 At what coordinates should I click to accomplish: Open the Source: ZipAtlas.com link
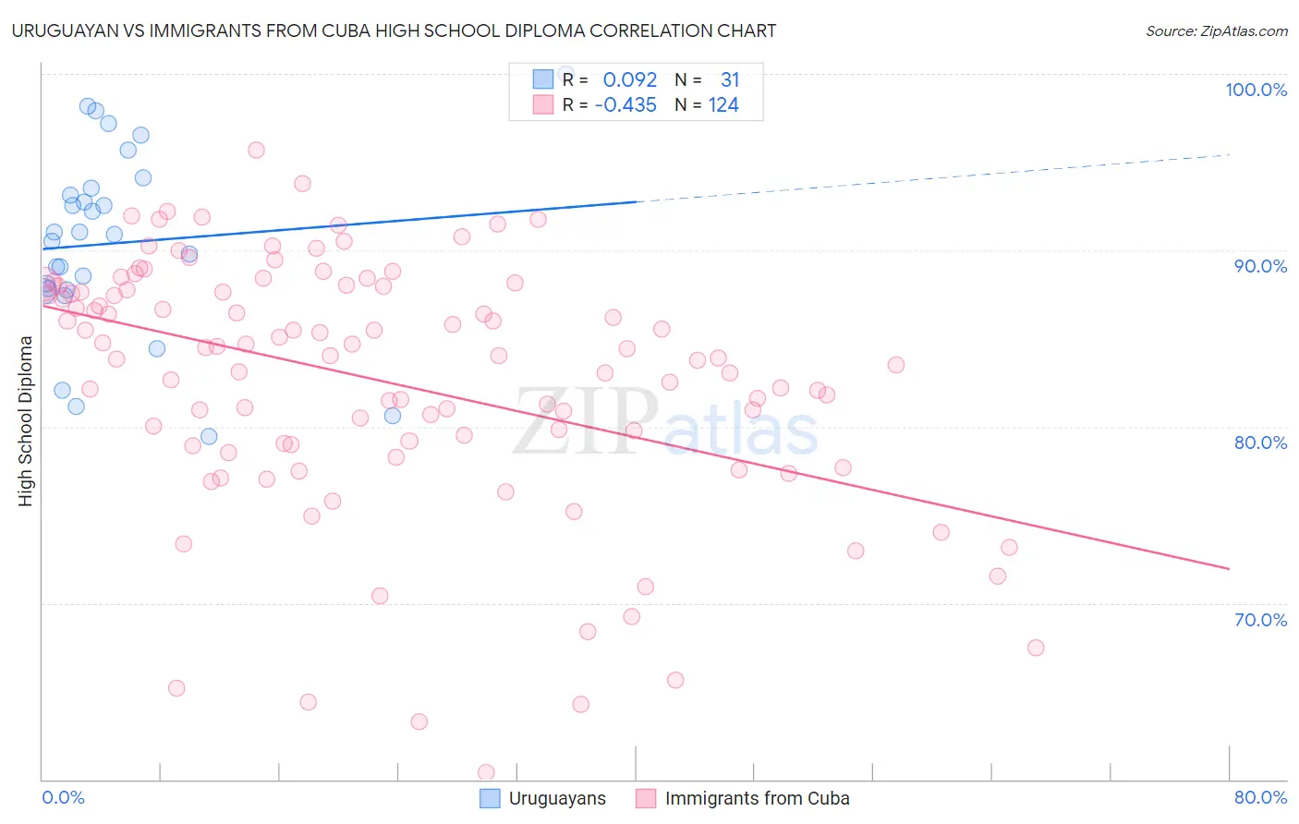tap(1217, 30)
